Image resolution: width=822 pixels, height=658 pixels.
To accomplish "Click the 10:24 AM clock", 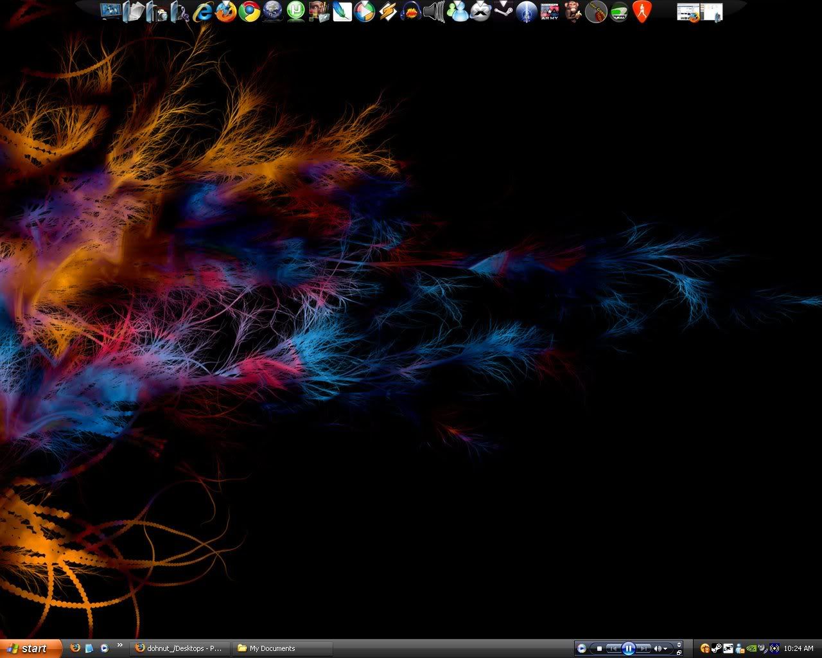I will coord(798,648).
